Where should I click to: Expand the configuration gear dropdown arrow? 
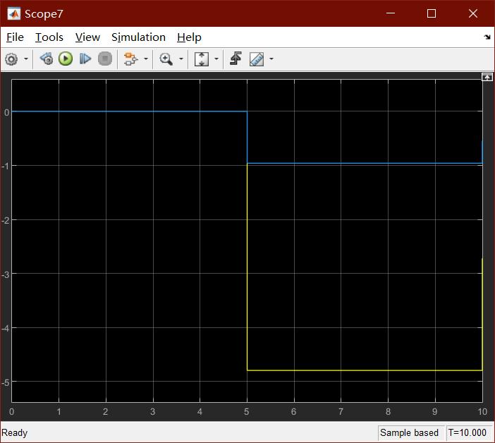27,59
